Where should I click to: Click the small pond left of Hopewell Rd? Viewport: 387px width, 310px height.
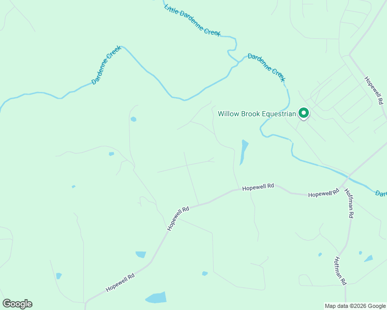(x=141, y=255)
